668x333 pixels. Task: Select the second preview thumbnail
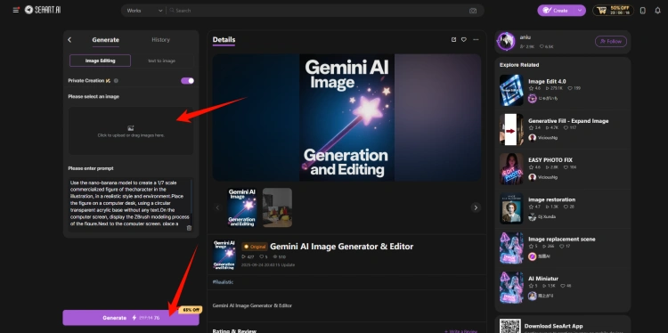(x=277, y=207)
